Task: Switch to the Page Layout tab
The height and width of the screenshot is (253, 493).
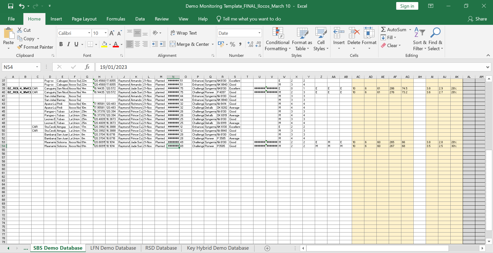Action: (84, 19)
